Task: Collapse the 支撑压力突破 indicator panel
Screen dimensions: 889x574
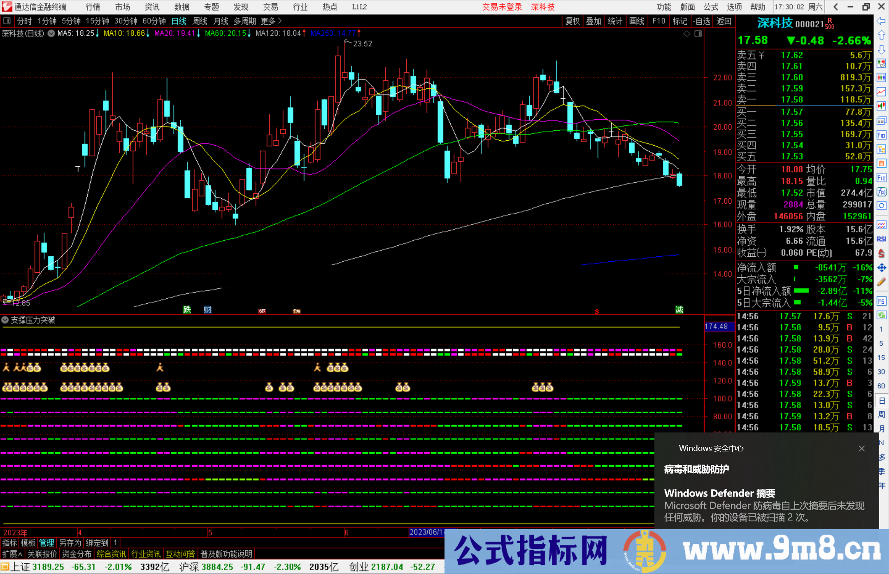Action: click(5, 320)
